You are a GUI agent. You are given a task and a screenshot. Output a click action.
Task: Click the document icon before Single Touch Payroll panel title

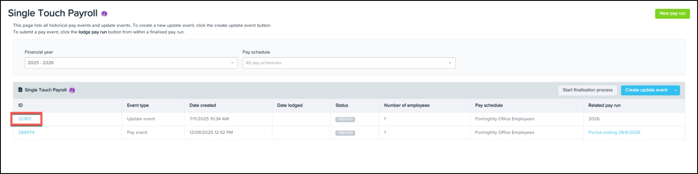(20, 90)
